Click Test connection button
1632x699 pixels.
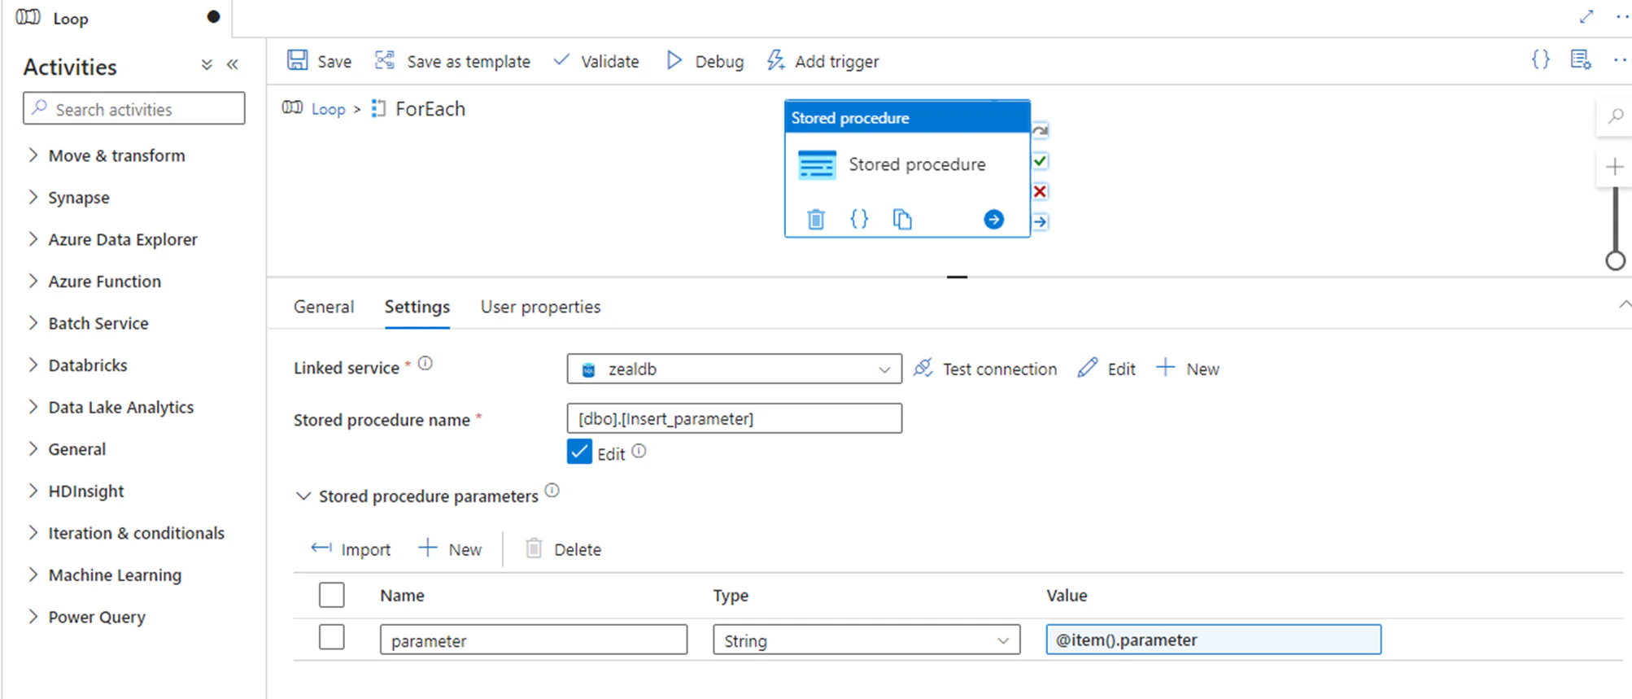pyautogui.click(x=985, y=369)
